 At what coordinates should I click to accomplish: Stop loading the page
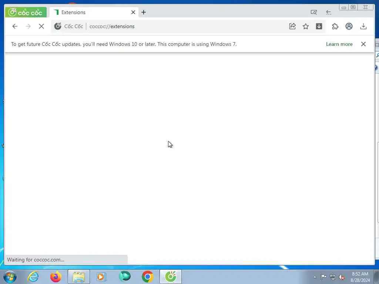click(x=41, y=26)
